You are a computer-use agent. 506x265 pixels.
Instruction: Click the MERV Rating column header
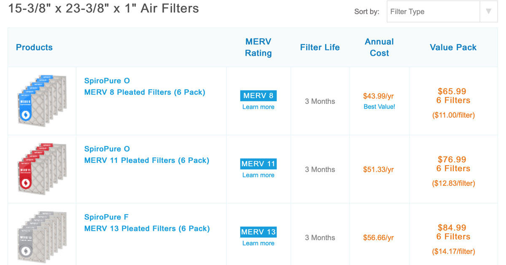pos(258,47)
